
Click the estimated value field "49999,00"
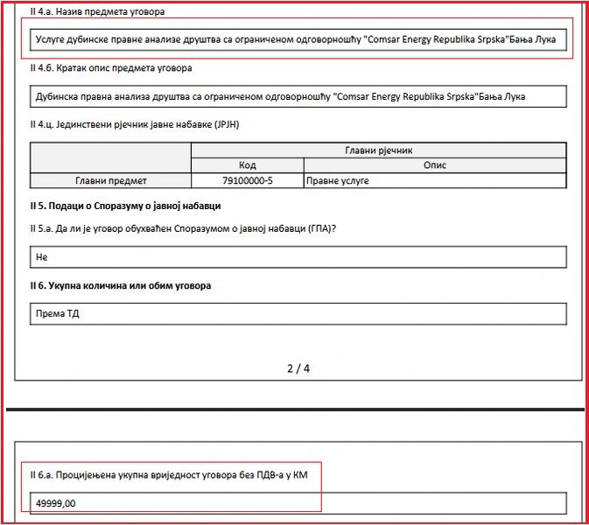coord(298,503)
